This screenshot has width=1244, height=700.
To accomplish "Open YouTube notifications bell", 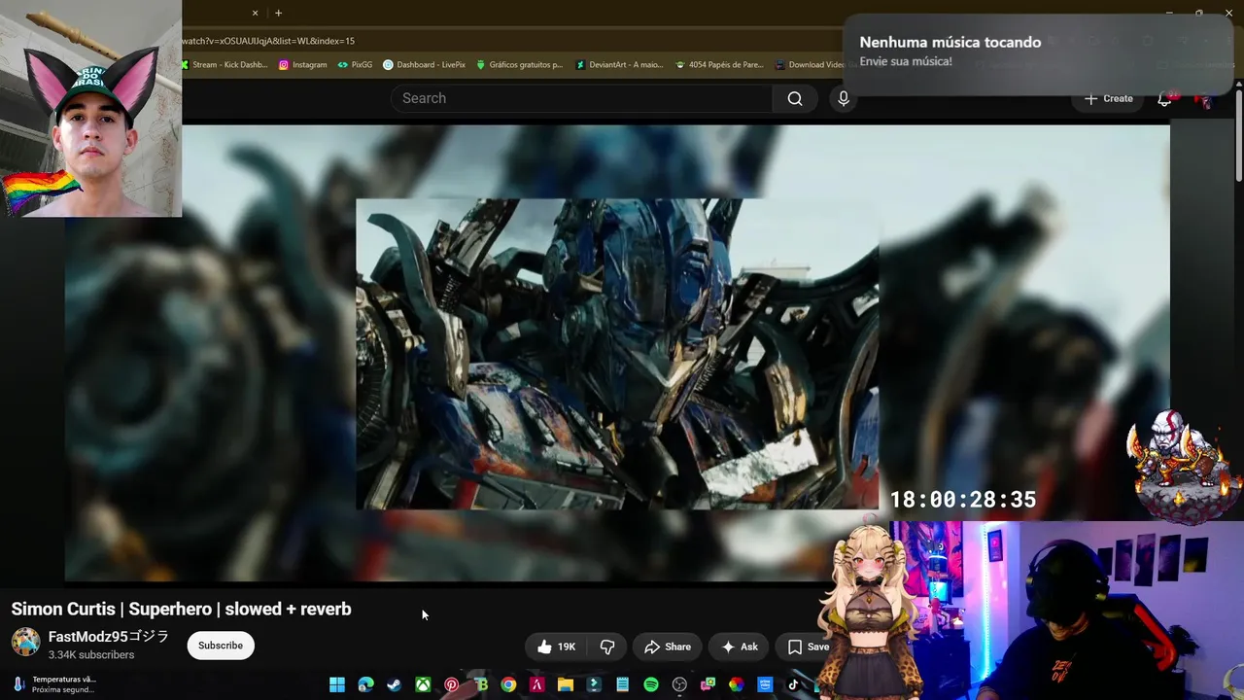I will pos(1164,98).
